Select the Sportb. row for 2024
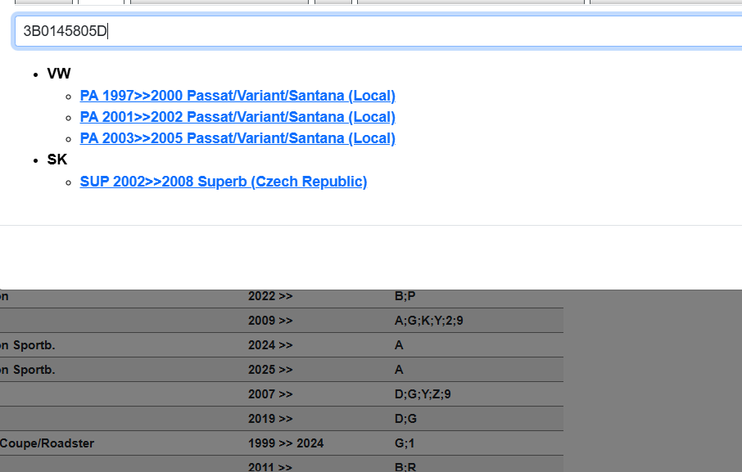This screenshot has width=742, height=472. tap(28, 345)
